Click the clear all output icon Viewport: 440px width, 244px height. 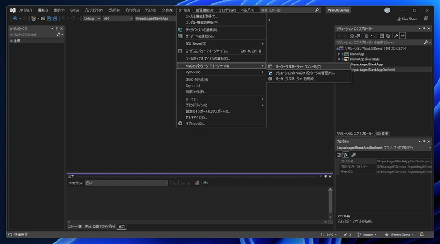[197, 183]
